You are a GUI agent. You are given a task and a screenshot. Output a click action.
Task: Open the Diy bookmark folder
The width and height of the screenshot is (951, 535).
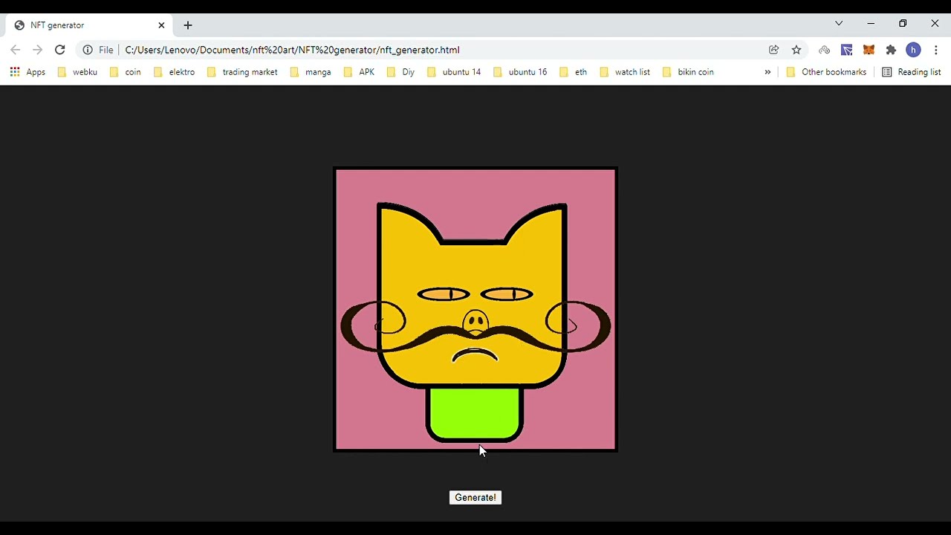tap(401, 72)
